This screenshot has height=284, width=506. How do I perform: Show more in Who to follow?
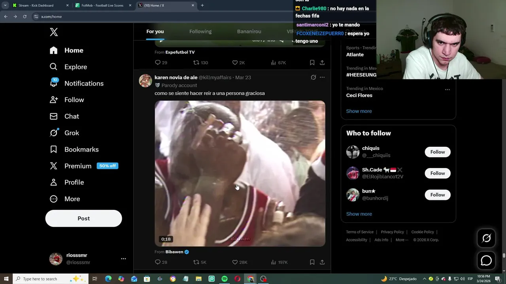(359, 214)
